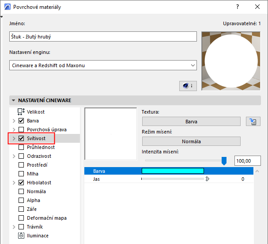268x244 pixels.
Task: Close the Povrchové materiály dialog
Action: click(257, 7)
